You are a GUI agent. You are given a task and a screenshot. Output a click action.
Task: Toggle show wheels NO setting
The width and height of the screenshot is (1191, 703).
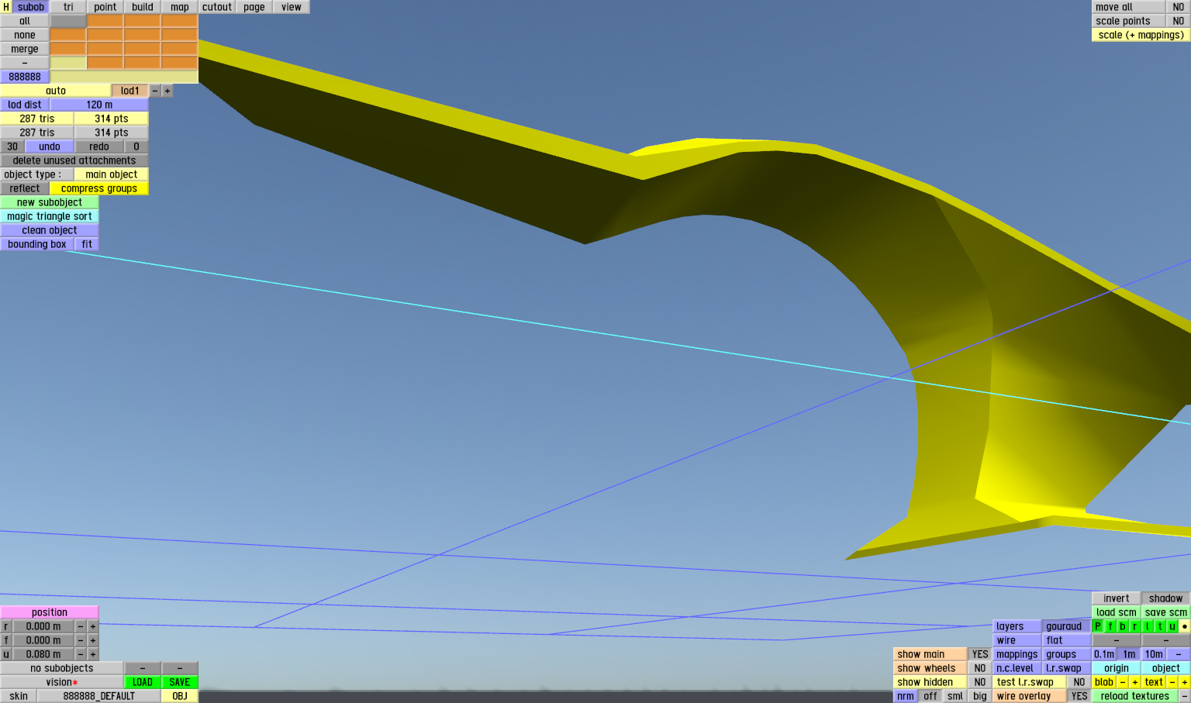click(980, 668)
